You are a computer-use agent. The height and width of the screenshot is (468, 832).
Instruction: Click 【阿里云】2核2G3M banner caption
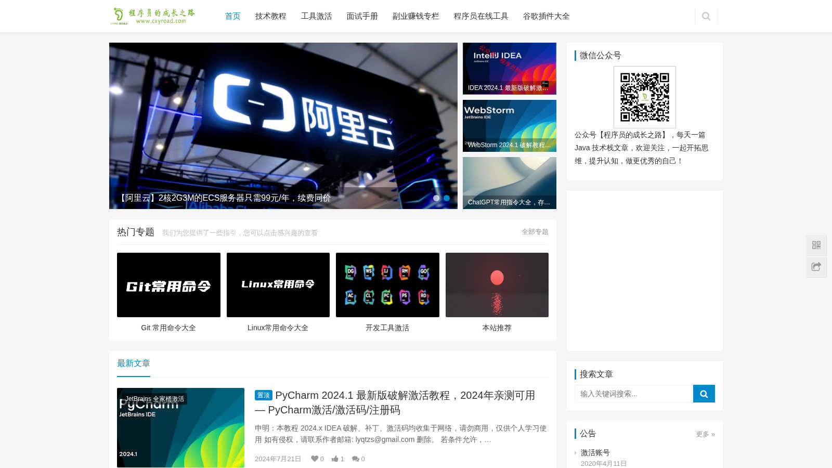[x=224, y=198]
